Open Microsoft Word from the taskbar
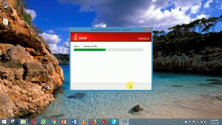The width and height of the screenshot is (222, 125). click(x=74, y=122)
